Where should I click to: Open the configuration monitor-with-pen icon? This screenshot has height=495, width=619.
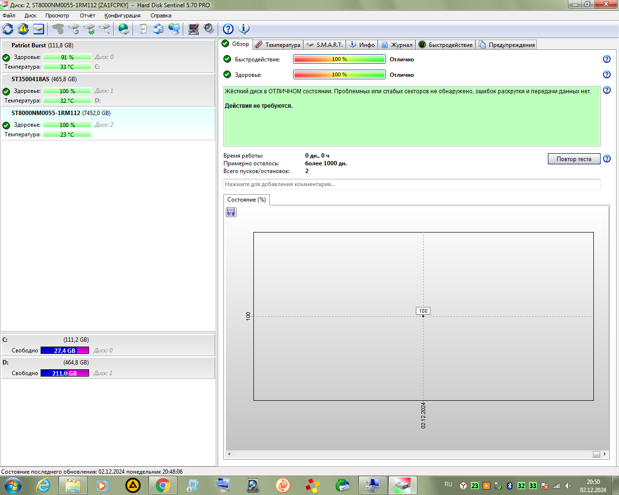[193, 29]
